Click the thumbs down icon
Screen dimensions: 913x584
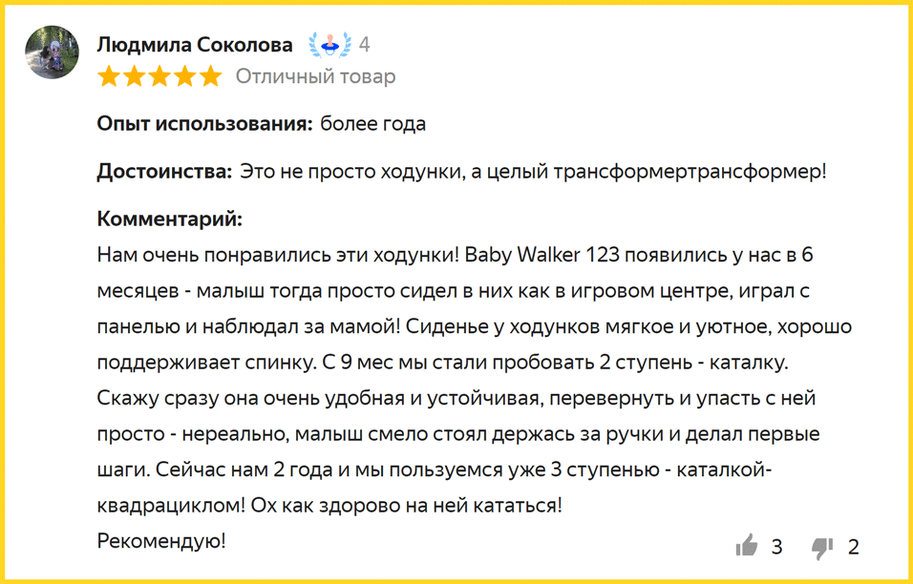(x=821, y=547)
